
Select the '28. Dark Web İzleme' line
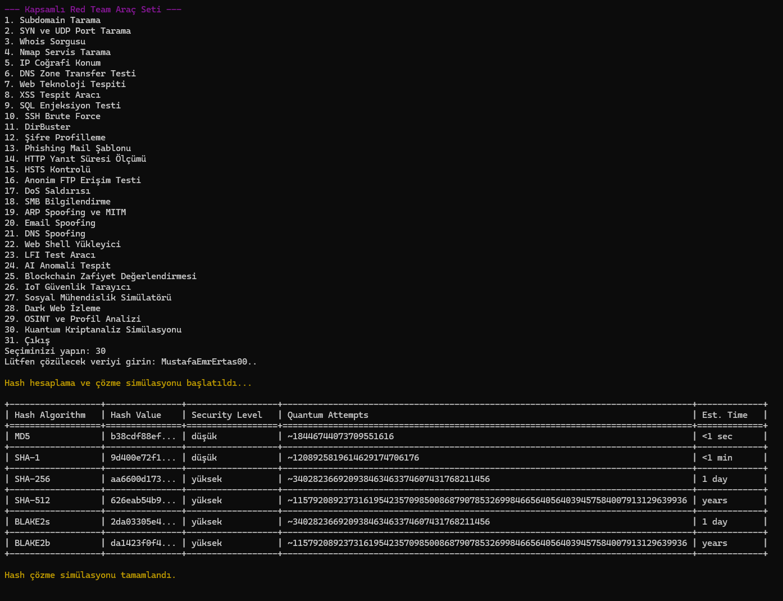(x=52, y=308)
